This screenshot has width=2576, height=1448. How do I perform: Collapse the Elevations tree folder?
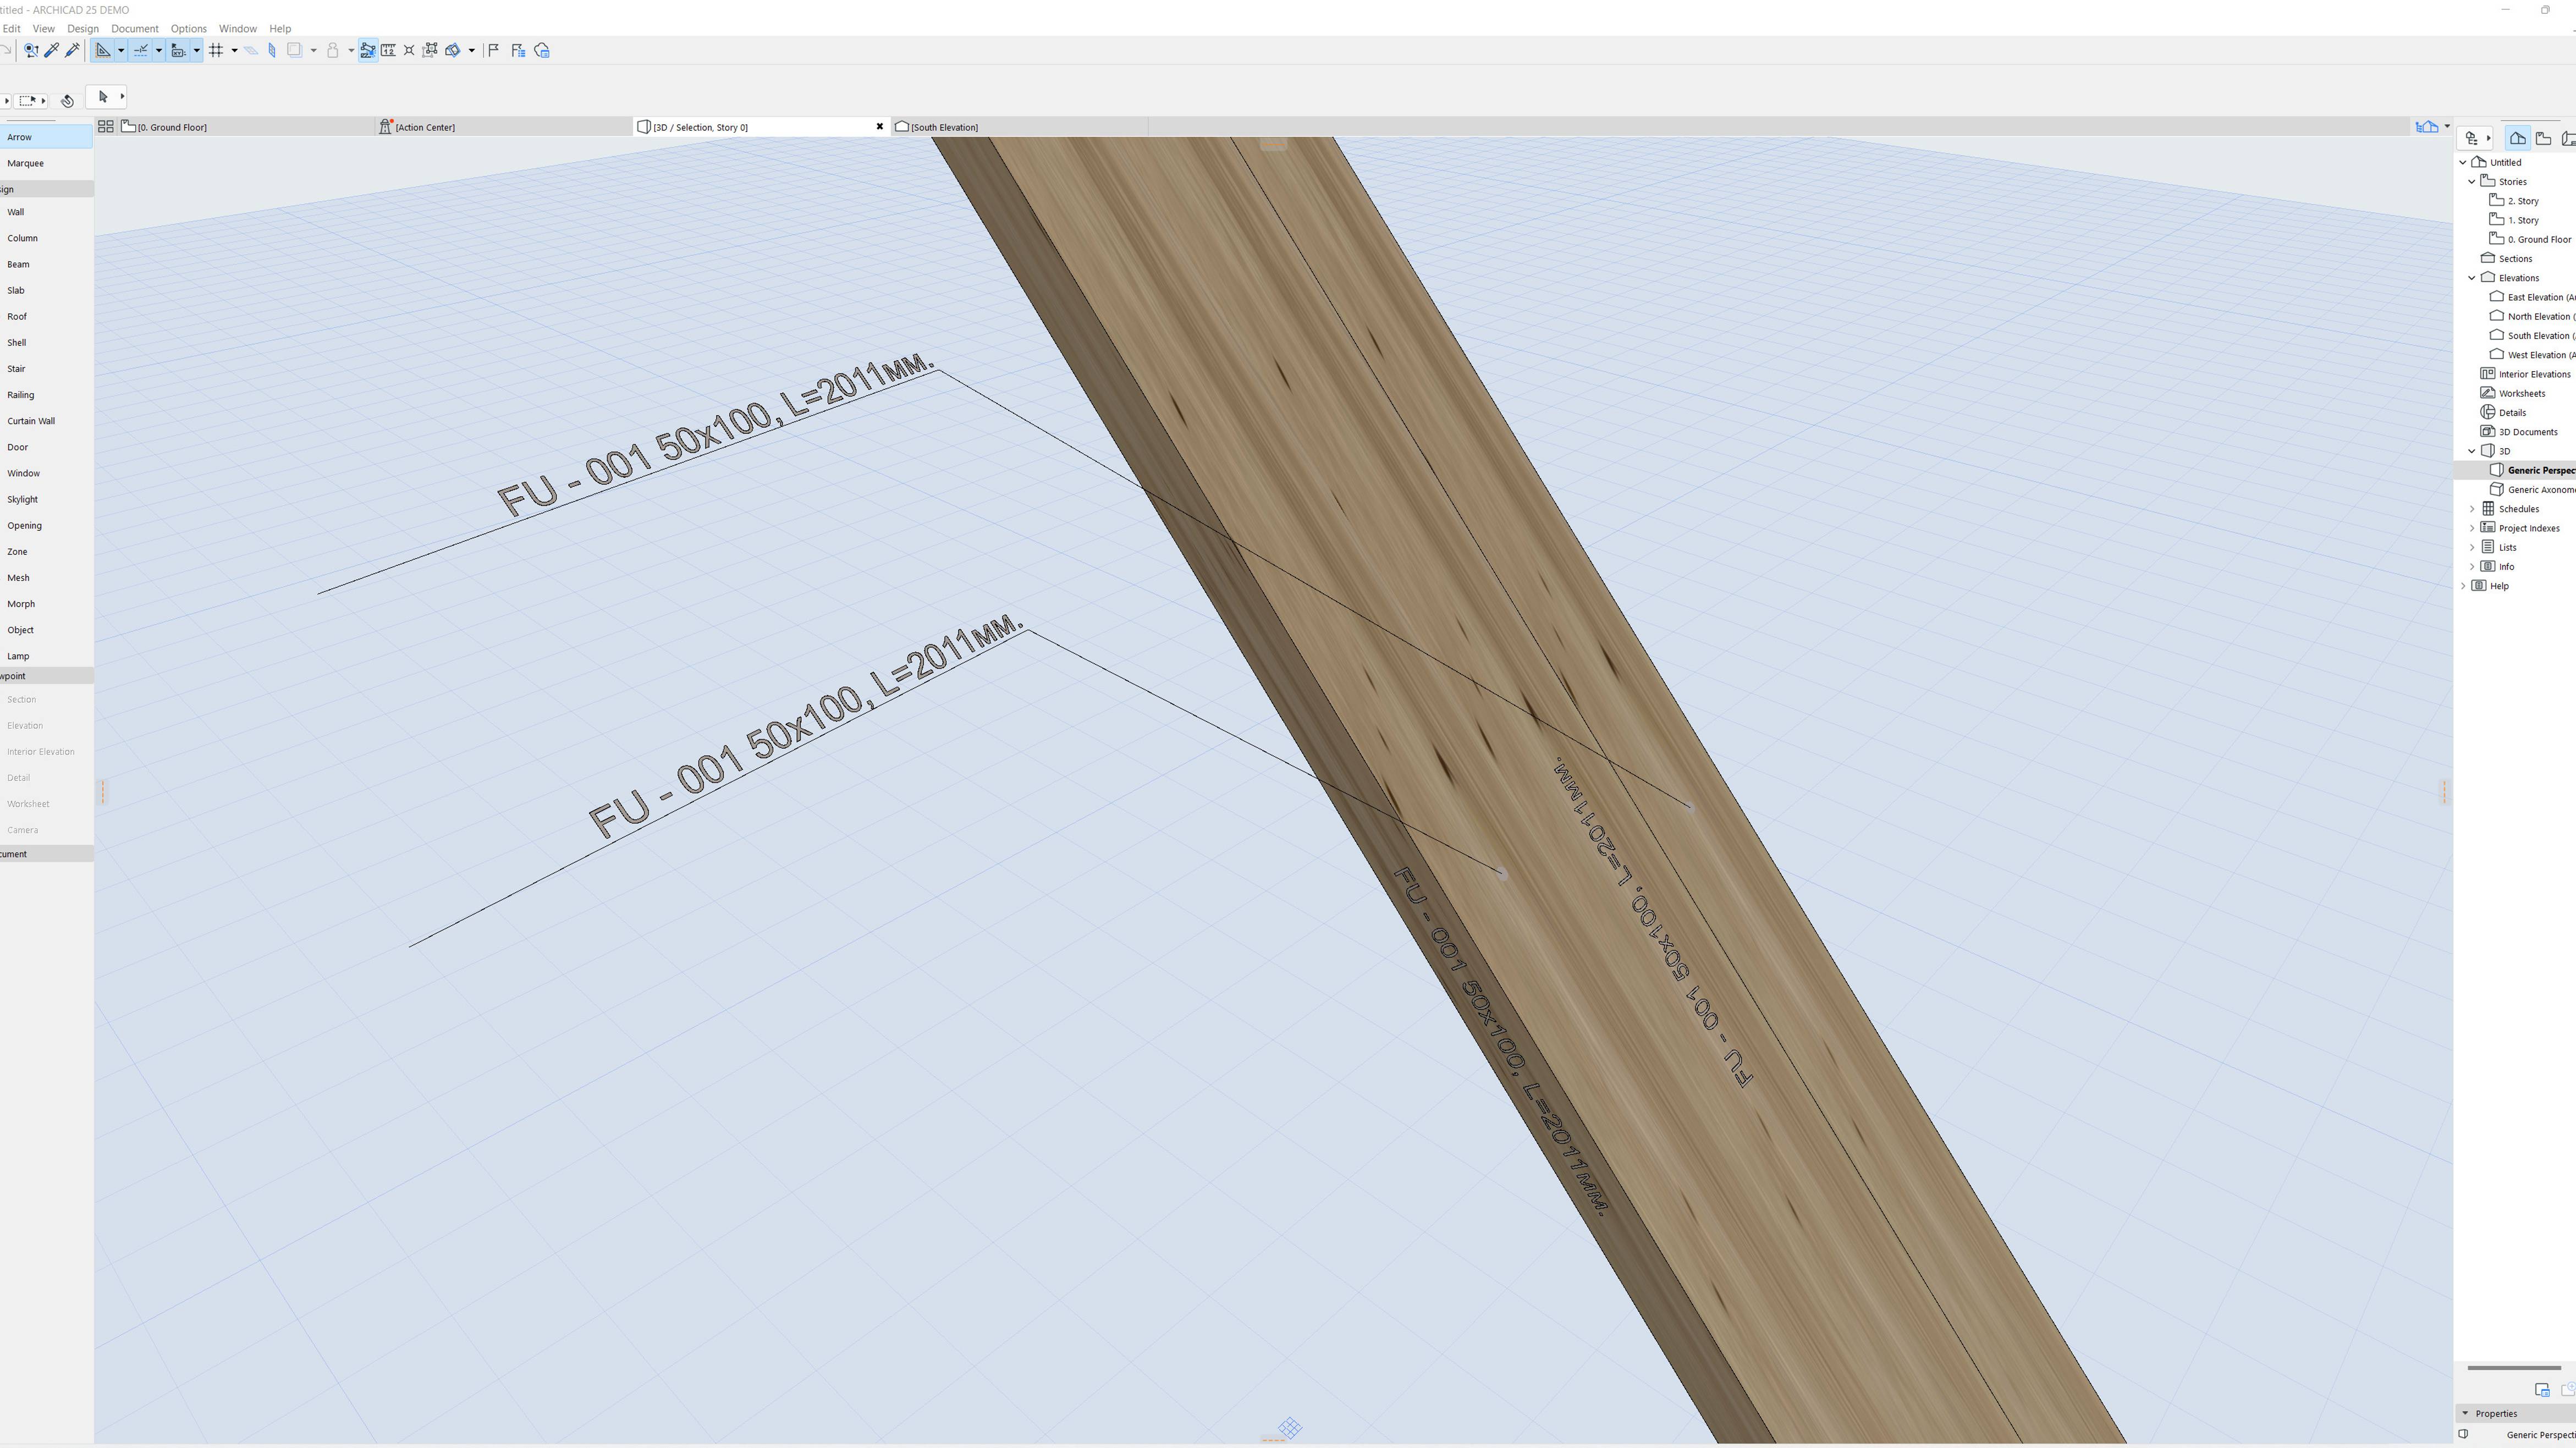[2472, 278]
